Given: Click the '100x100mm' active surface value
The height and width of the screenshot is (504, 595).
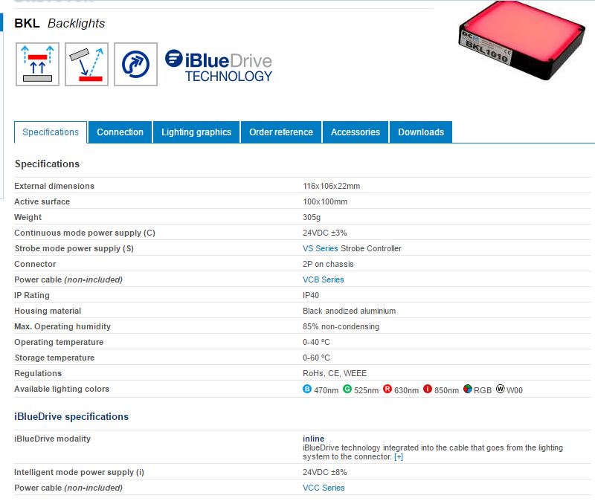Looking at the screenshot, I should click(x=325, y=201).
